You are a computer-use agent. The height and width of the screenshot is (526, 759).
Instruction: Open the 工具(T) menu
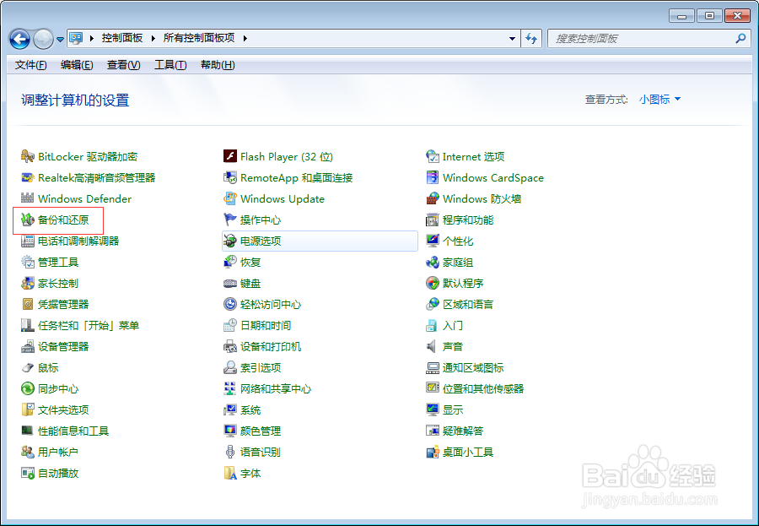pos(170,64)
